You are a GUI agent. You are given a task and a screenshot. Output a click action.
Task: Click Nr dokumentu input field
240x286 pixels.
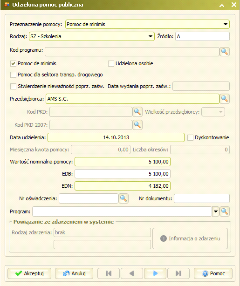pos(202,198)
